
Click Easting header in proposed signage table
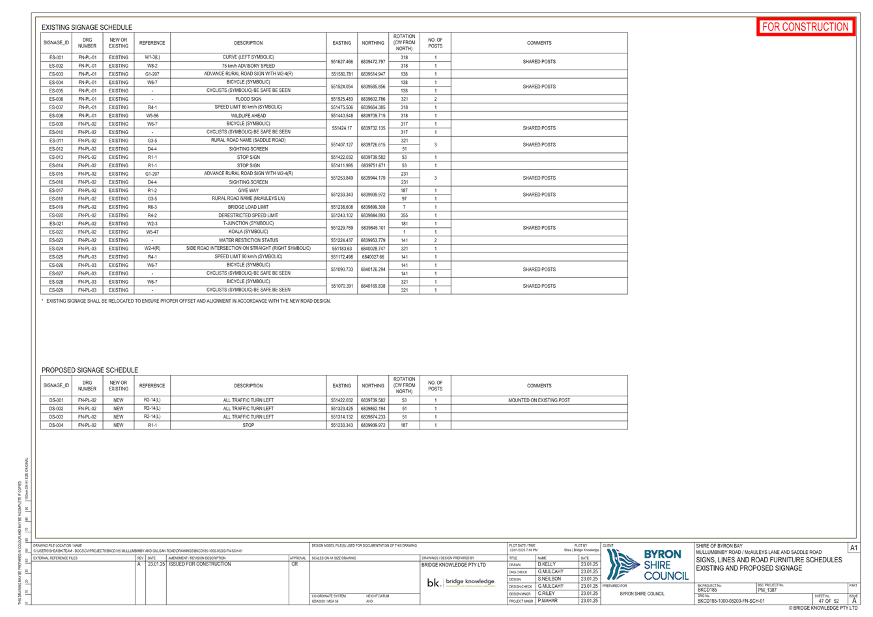(x=341, y=385)
